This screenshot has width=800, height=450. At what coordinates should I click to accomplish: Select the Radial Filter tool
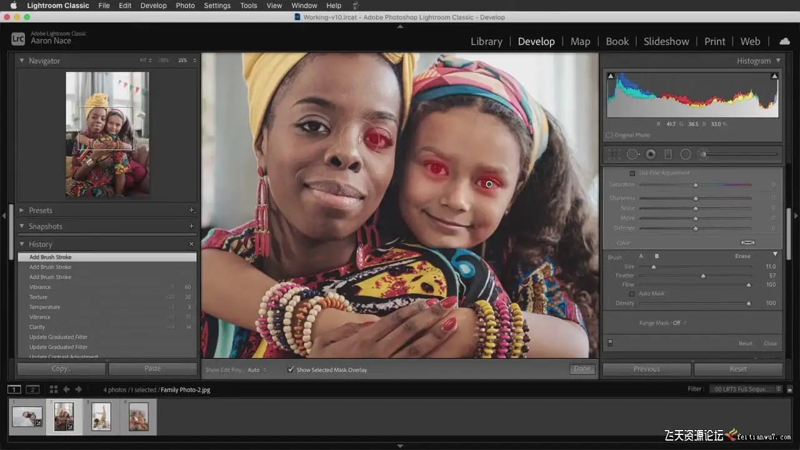(x=686, y=154)
